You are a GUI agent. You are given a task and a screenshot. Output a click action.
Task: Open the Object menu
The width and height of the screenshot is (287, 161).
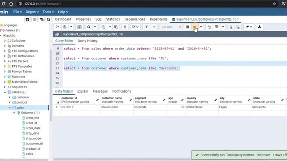(32, 12)
